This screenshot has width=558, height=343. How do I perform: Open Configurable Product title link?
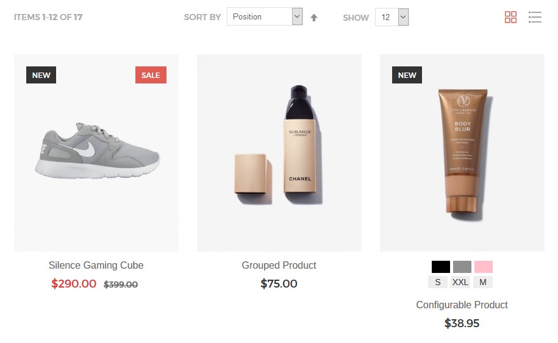pyautogui.click(x=462, y=305)
